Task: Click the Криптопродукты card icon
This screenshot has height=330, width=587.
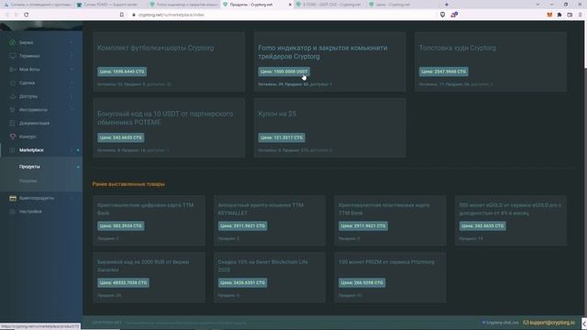Action: coord(12,198)
